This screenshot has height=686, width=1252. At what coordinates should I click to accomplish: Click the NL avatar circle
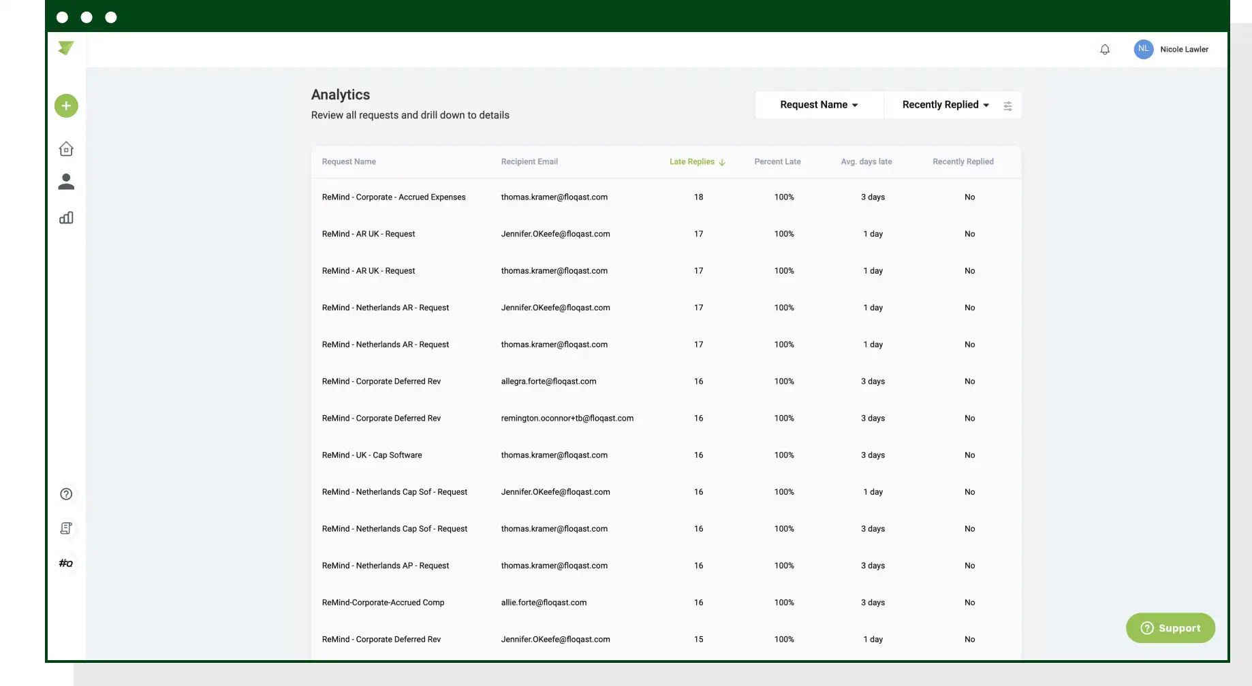[1143, 49]
